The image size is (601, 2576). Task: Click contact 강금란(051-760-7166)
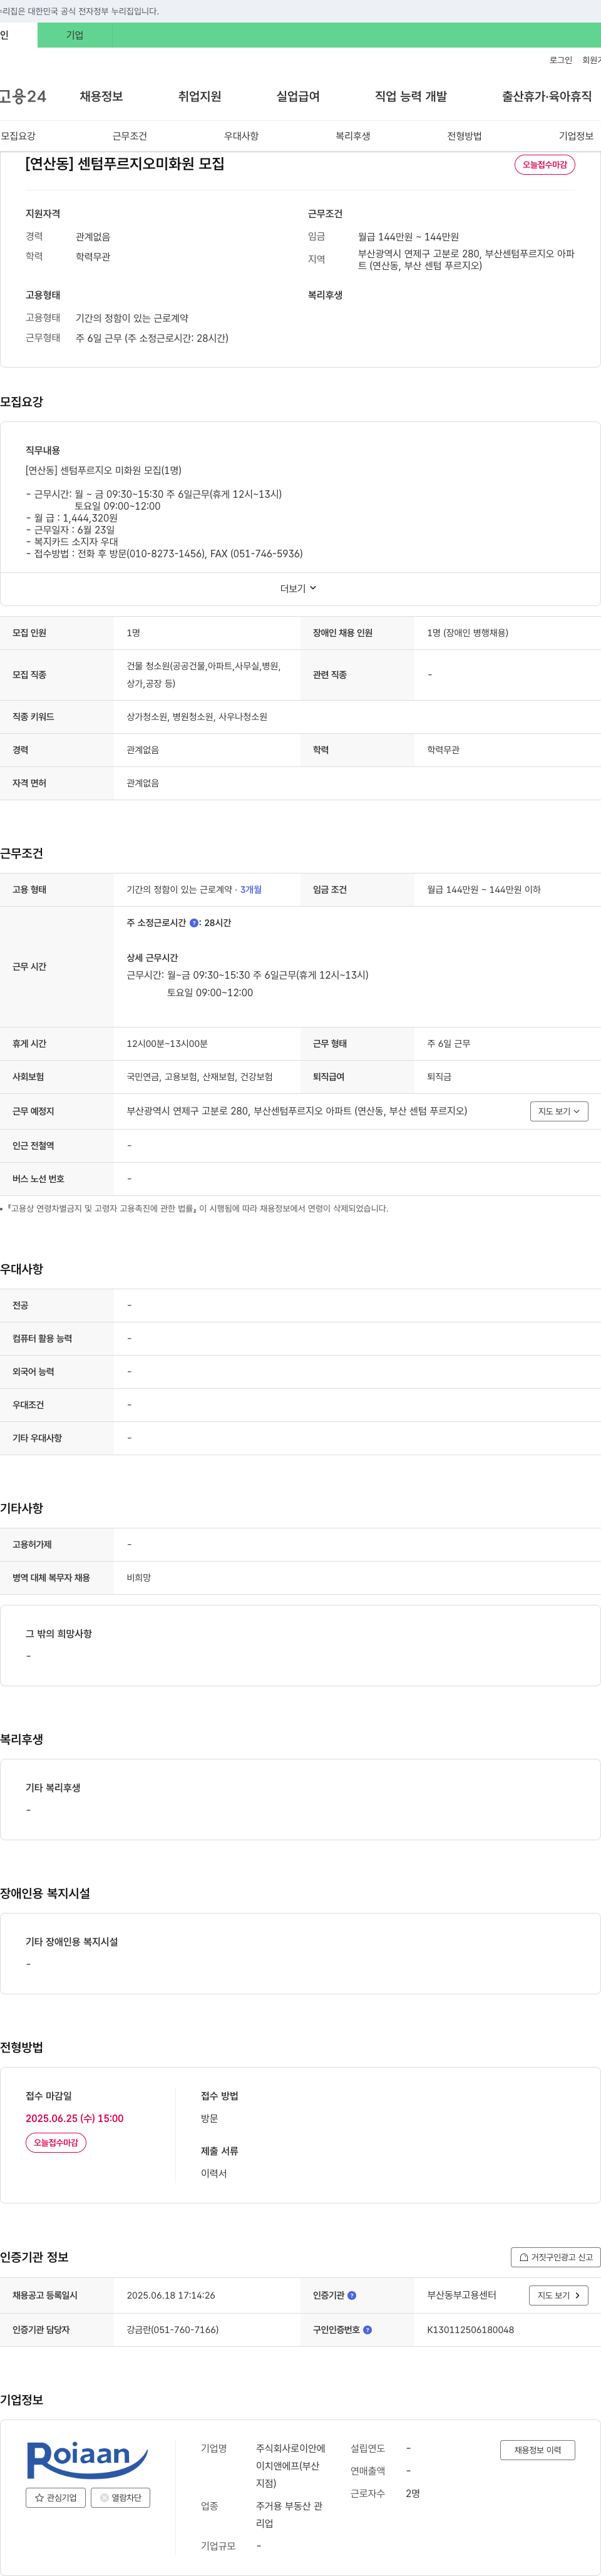pos(173,2329)
